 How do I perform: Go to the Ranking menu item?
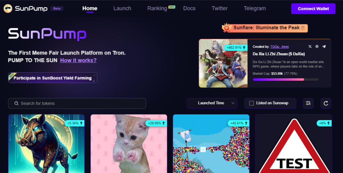point(157,8)
